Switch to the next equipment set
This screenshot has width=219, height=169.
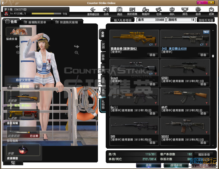click(37, 87)
